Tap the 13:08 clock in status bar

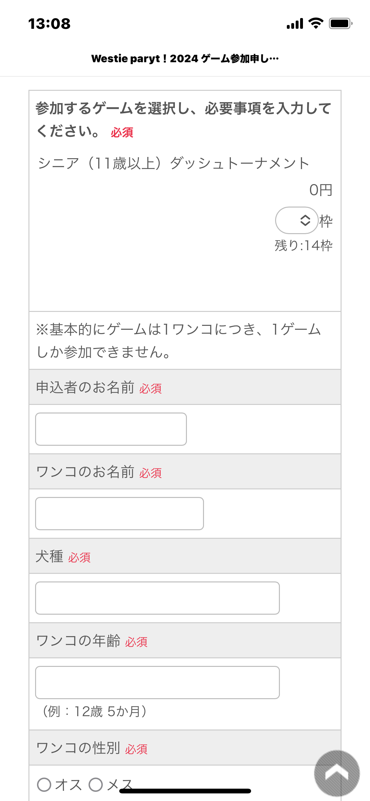click(49, 24)
